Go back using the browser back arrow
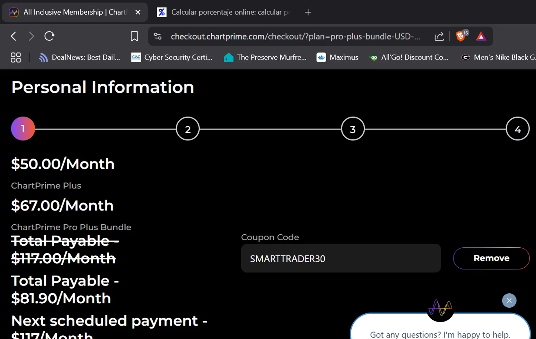Viewport: 536px width, 339px height. tap(14, 36)
